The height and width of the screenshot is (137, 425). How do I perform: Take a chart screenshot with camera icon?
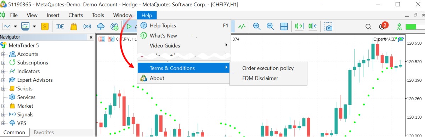point(329,27)
